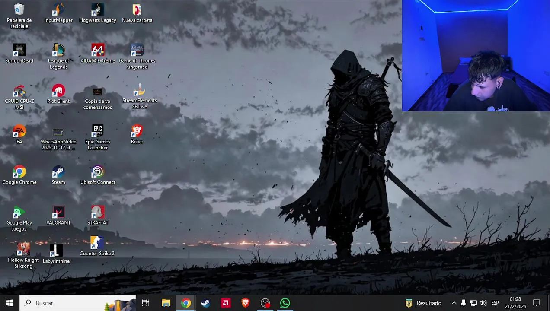Select the SurrounDead desktop shortcut

pos(19,54)
